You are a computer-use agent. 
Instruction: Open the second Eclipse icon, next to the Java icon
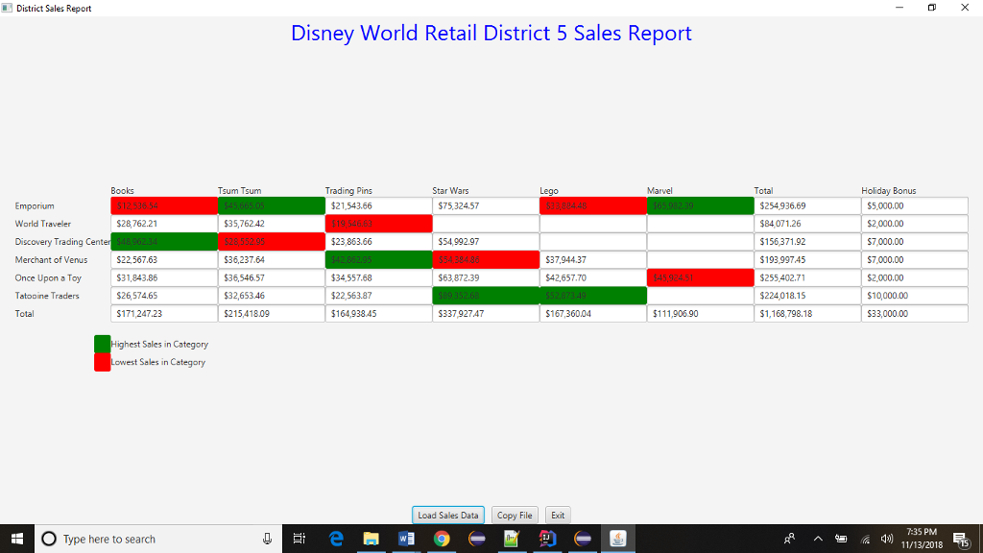point(583,539)
